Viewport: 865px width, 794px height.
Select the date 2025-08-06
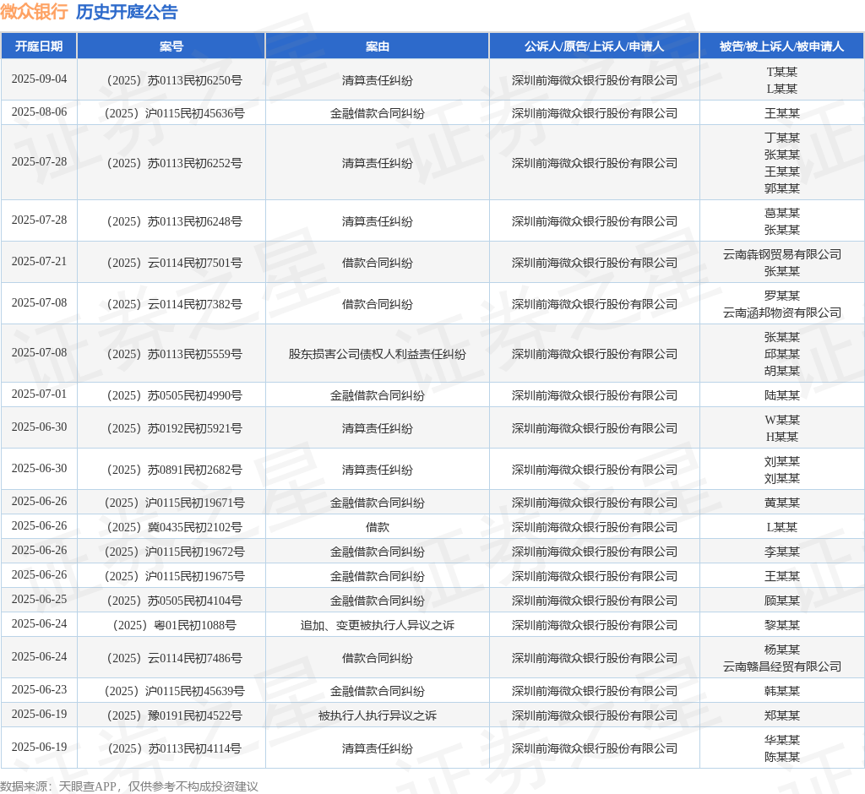[39, 112]
